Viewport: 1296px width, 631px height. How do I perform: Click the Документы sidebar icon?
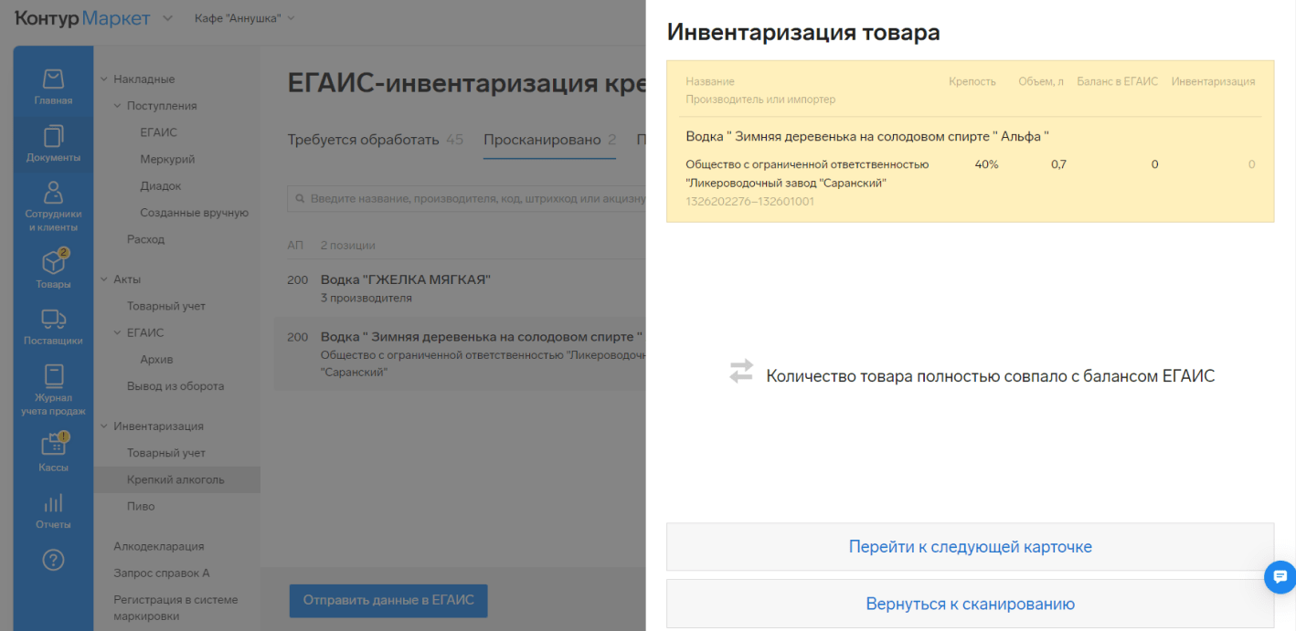click(53, 144)
